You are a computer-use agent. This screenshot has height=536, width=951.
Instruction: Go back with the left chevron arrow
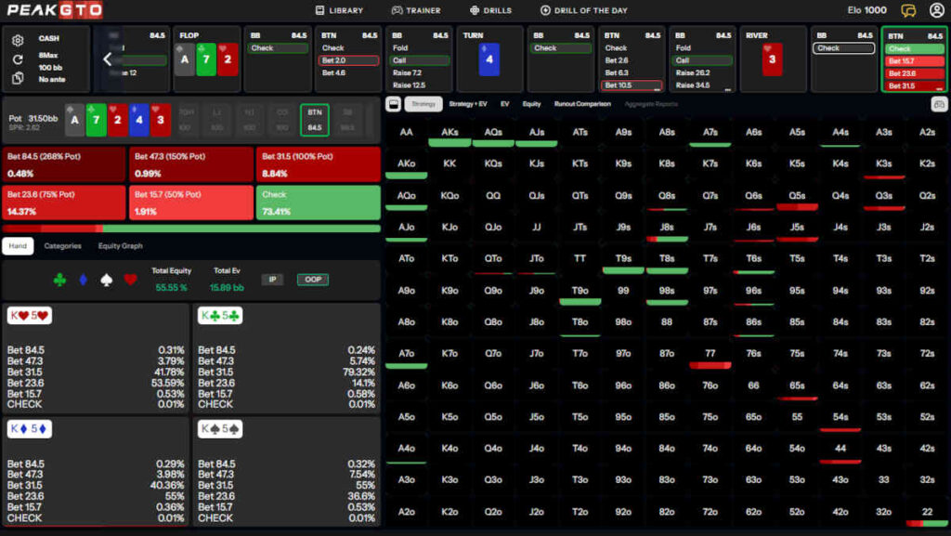tap(107, 59)
